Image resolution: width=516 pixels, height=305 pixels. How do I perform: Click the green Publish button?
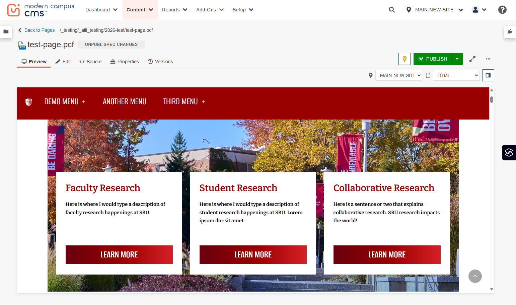tap(433, 59)
